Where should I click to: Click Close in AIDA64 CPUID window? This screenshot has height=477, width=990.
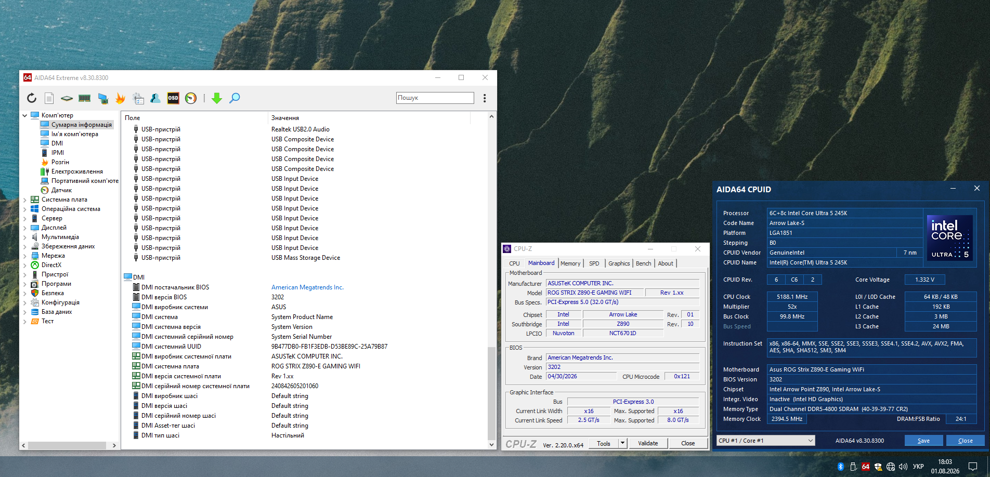(x=966, y=441)
